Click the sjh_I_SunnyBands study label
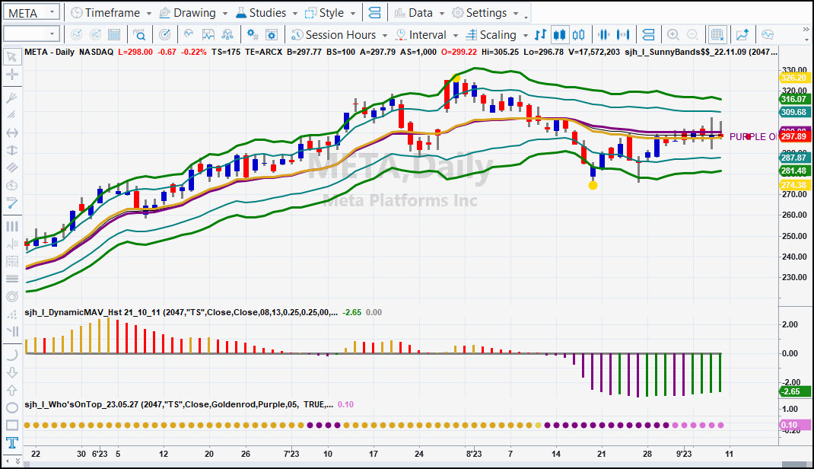 pyautogui.click(x=701, y=52)
